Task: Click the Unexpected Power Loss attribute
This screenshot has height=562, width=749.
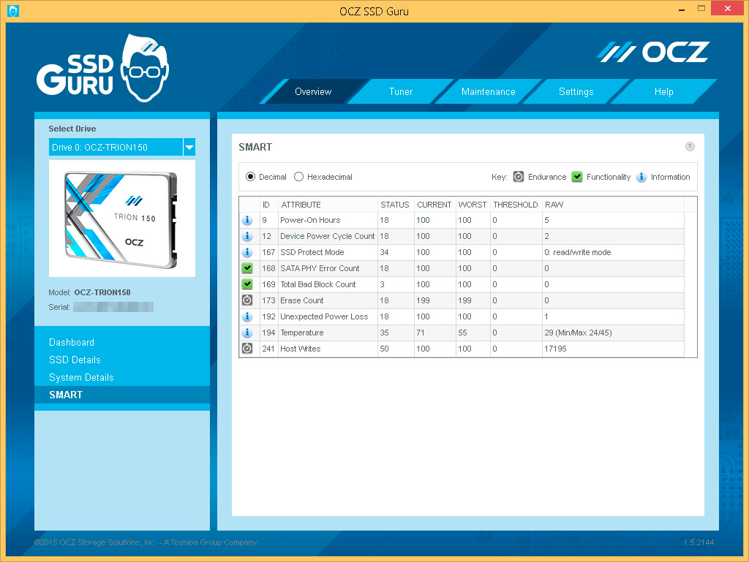Action: tap(324, 316)
